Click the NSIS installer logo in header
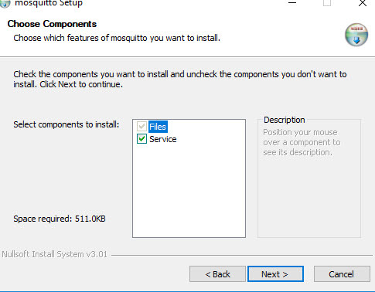 point(356,35)
